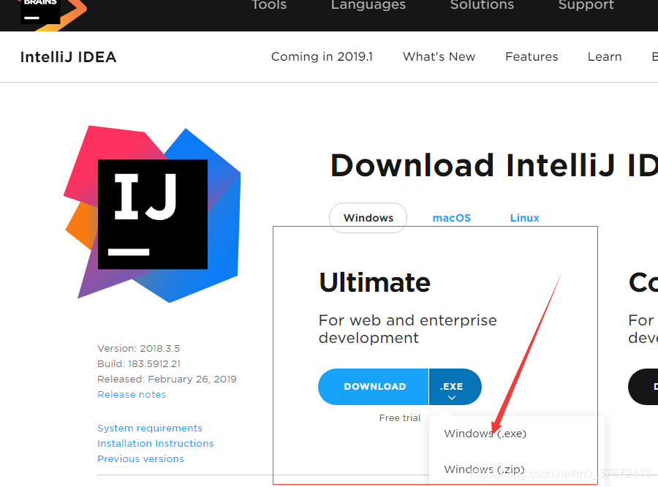The image size is (658, 487).
Task: Click the Ultimate edition heading
Action: [375, 282]
